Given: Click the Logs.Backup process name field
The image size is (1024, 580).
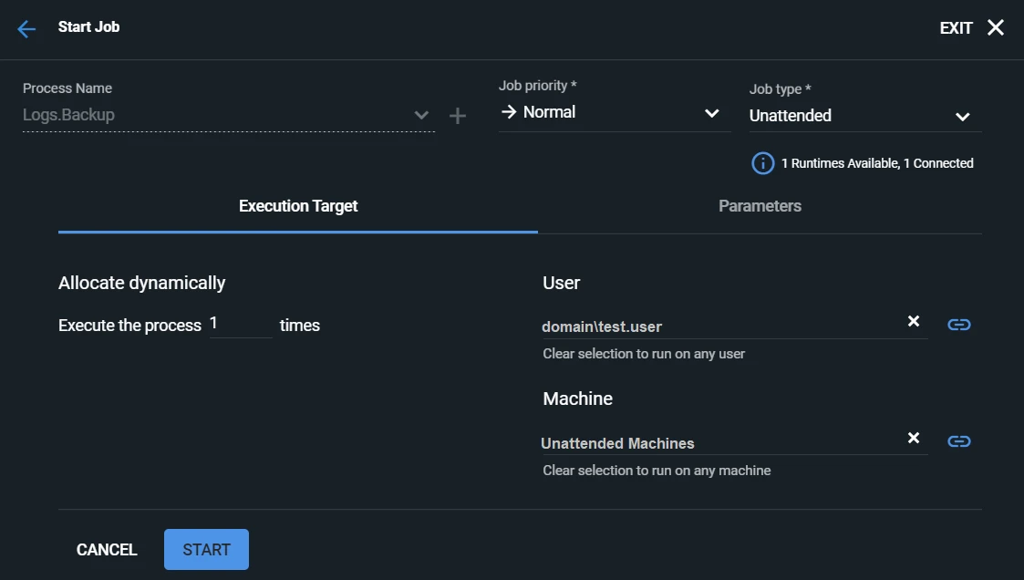Looking at the screenshot, I should pos(215,115).
